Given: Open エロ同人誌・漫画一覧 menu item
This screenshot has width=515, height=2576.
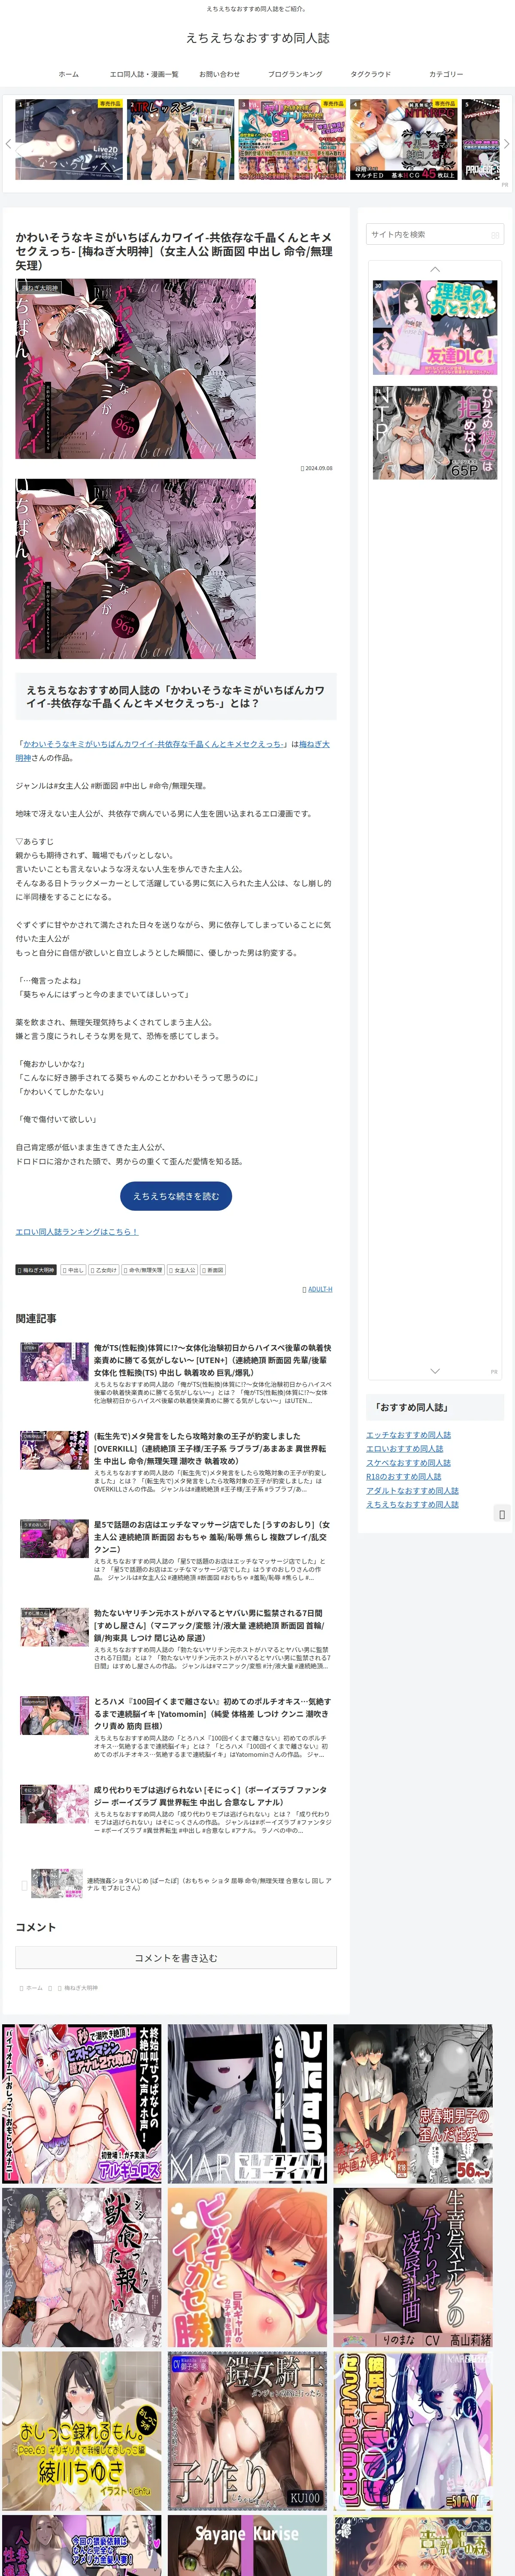Looking at the screenshot, I should [x=144, y=74].
